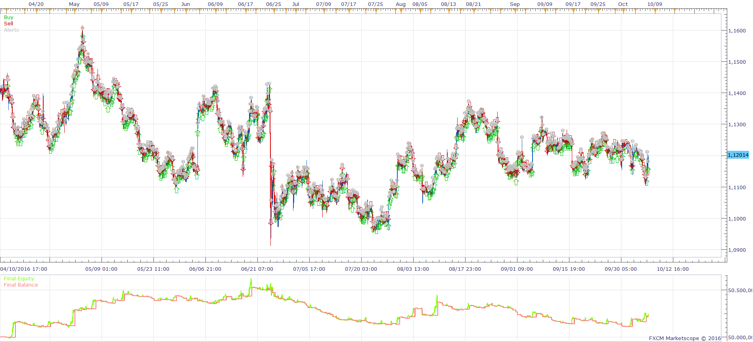Click the 06/25 date on top axis

click(x=274, y=4)
